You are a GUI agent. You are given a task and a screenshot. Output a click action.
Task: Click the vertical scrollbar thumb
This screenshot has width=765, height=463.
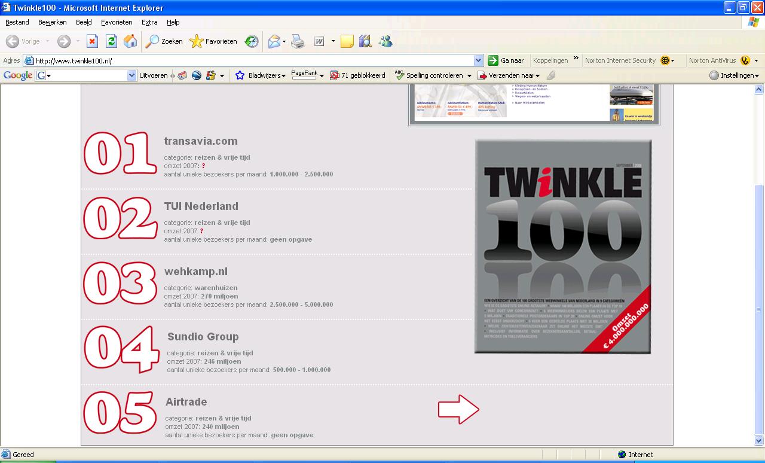point(759,309)
